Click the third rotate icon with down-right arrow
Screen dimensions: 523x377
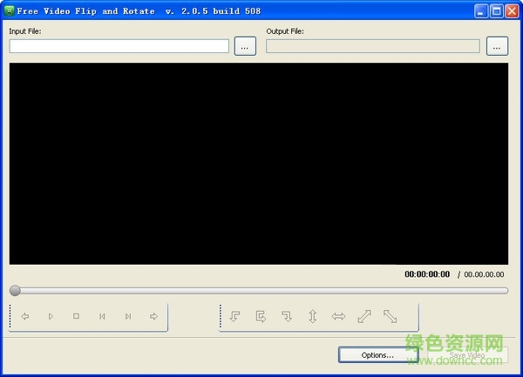[286, 317]
